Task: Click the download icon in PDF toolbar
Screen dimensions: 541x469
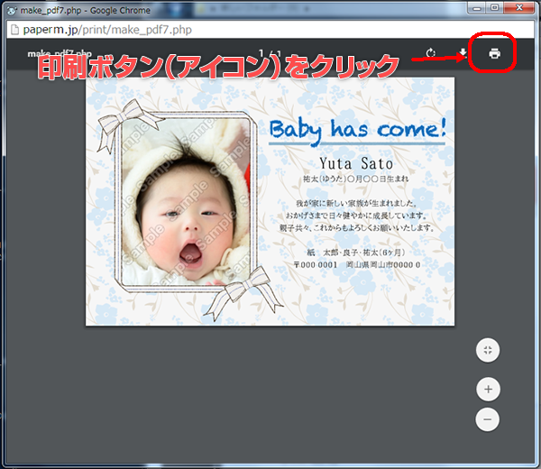Action: pyautogui.click(x=463, y=53)
